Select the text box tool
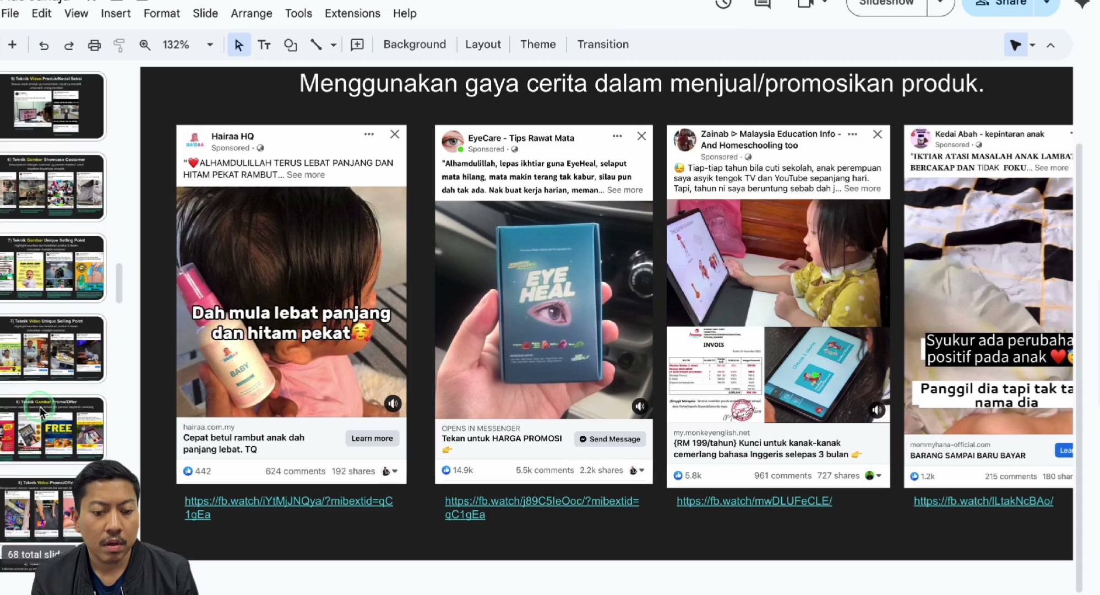 pos(264,45)
